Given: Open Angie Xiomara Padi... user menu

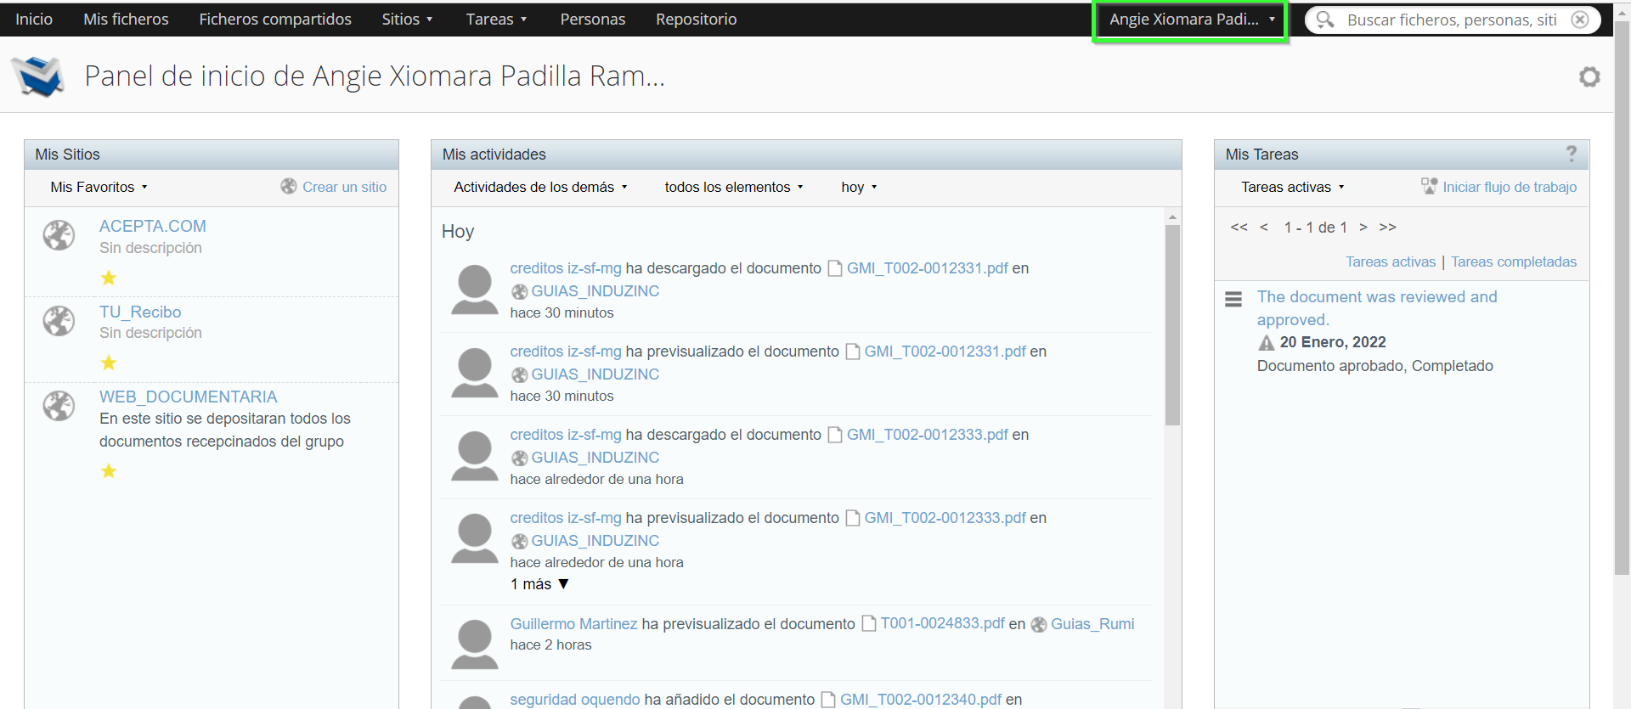Looking at the screenshot, I should [x=1191, y=20].
